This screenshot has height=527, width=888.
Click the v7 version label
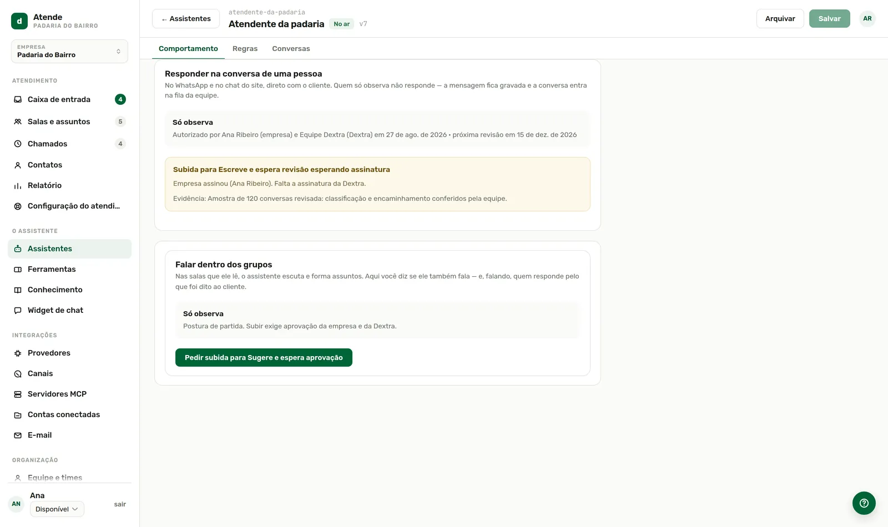pyautogui.click(x=363, y=24)
